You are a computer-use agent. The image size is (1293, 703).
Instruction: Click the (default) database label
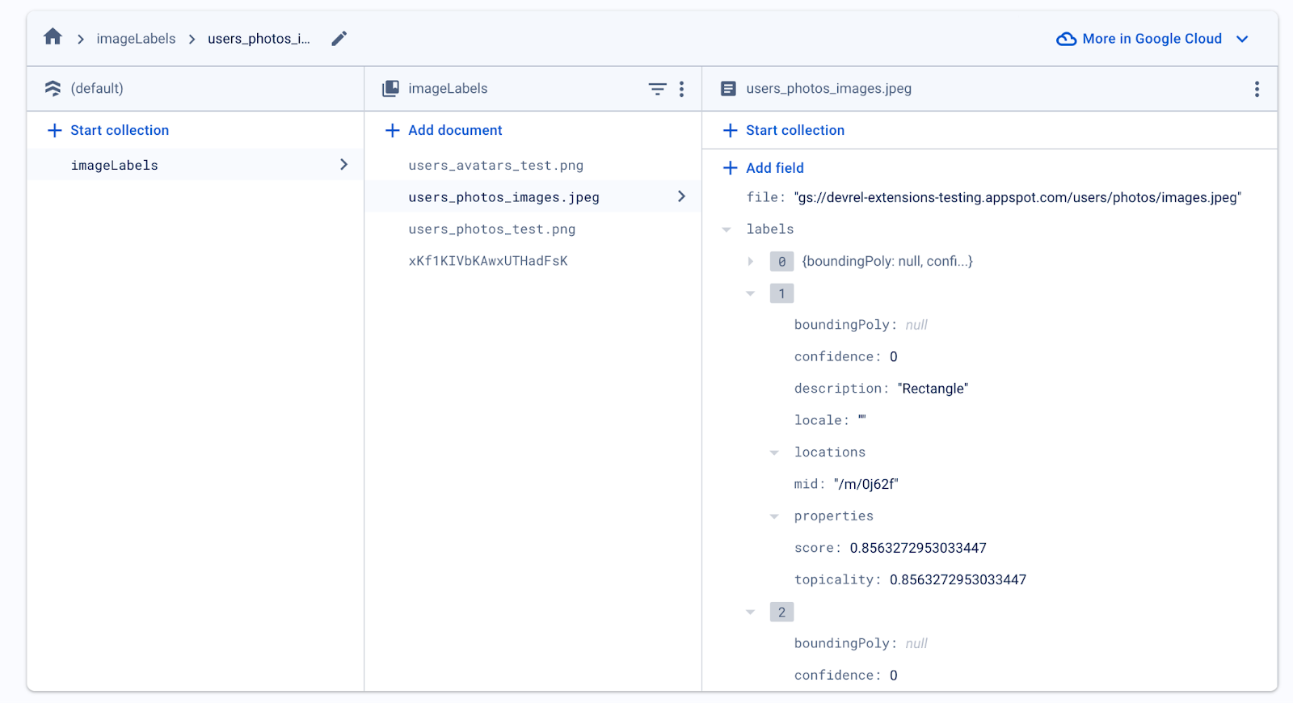(97, 88)
